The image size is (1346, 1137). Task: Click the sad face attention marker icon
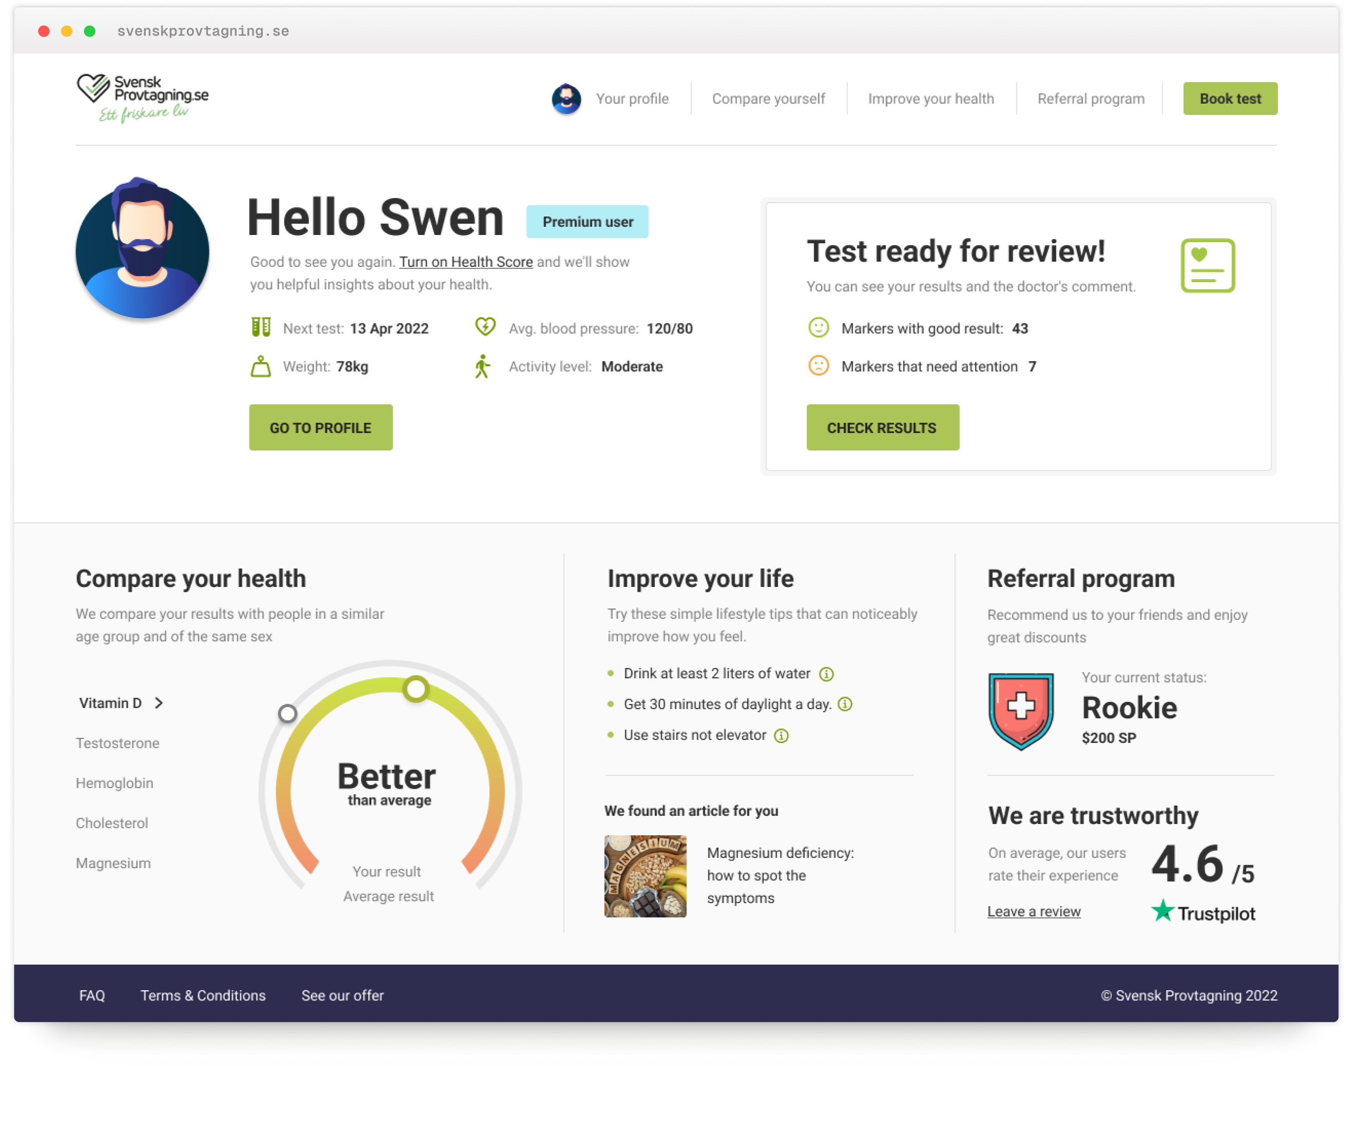(x=818, y=365)
